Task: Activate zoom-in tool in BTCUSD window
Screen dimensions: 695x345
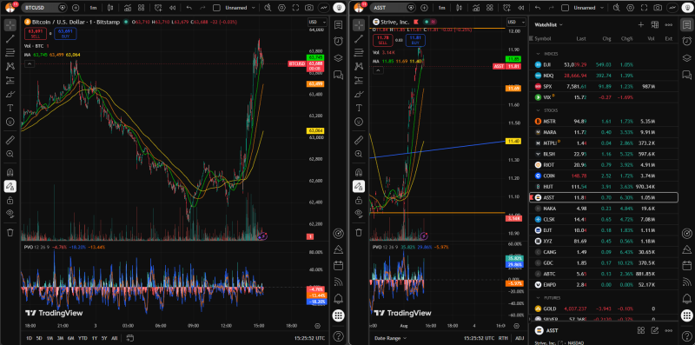Action: 10,154
